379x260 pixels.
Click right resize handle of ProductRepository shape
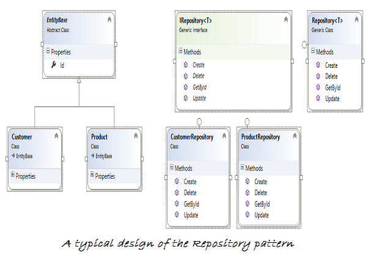pyautogui.click(x=301, y=177)
